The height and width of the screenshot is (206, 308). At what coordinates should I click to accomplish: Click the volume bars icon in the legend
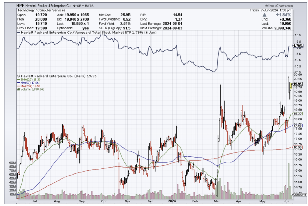coord(19,89)
